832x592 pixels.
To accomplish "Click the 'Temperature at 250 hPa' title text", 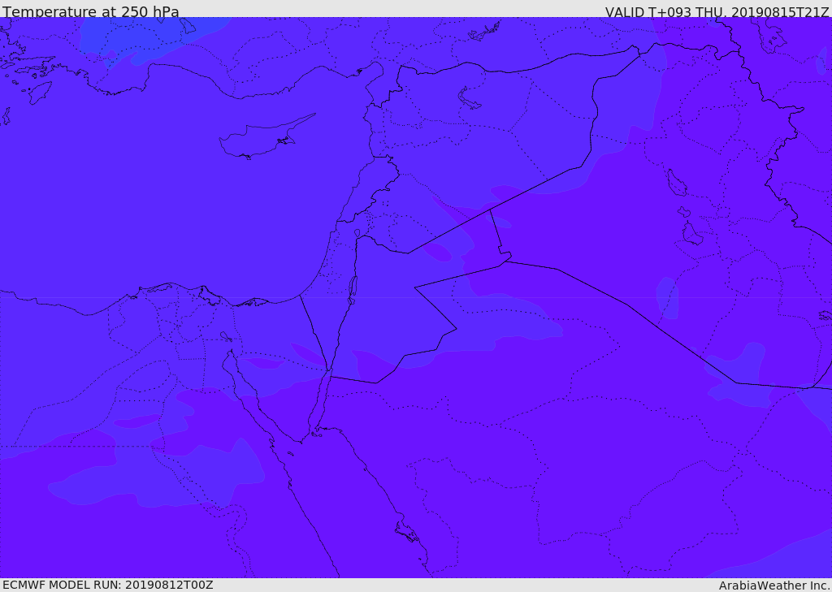I will click(91, 11).
